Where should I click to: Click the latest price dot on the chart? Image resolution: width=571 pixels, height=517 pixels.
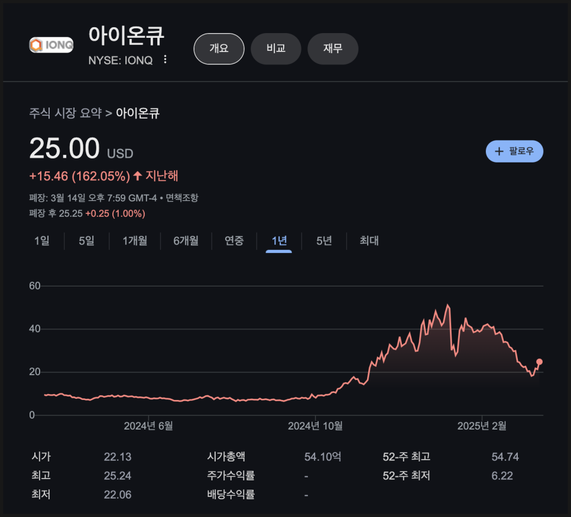point(539,362)
